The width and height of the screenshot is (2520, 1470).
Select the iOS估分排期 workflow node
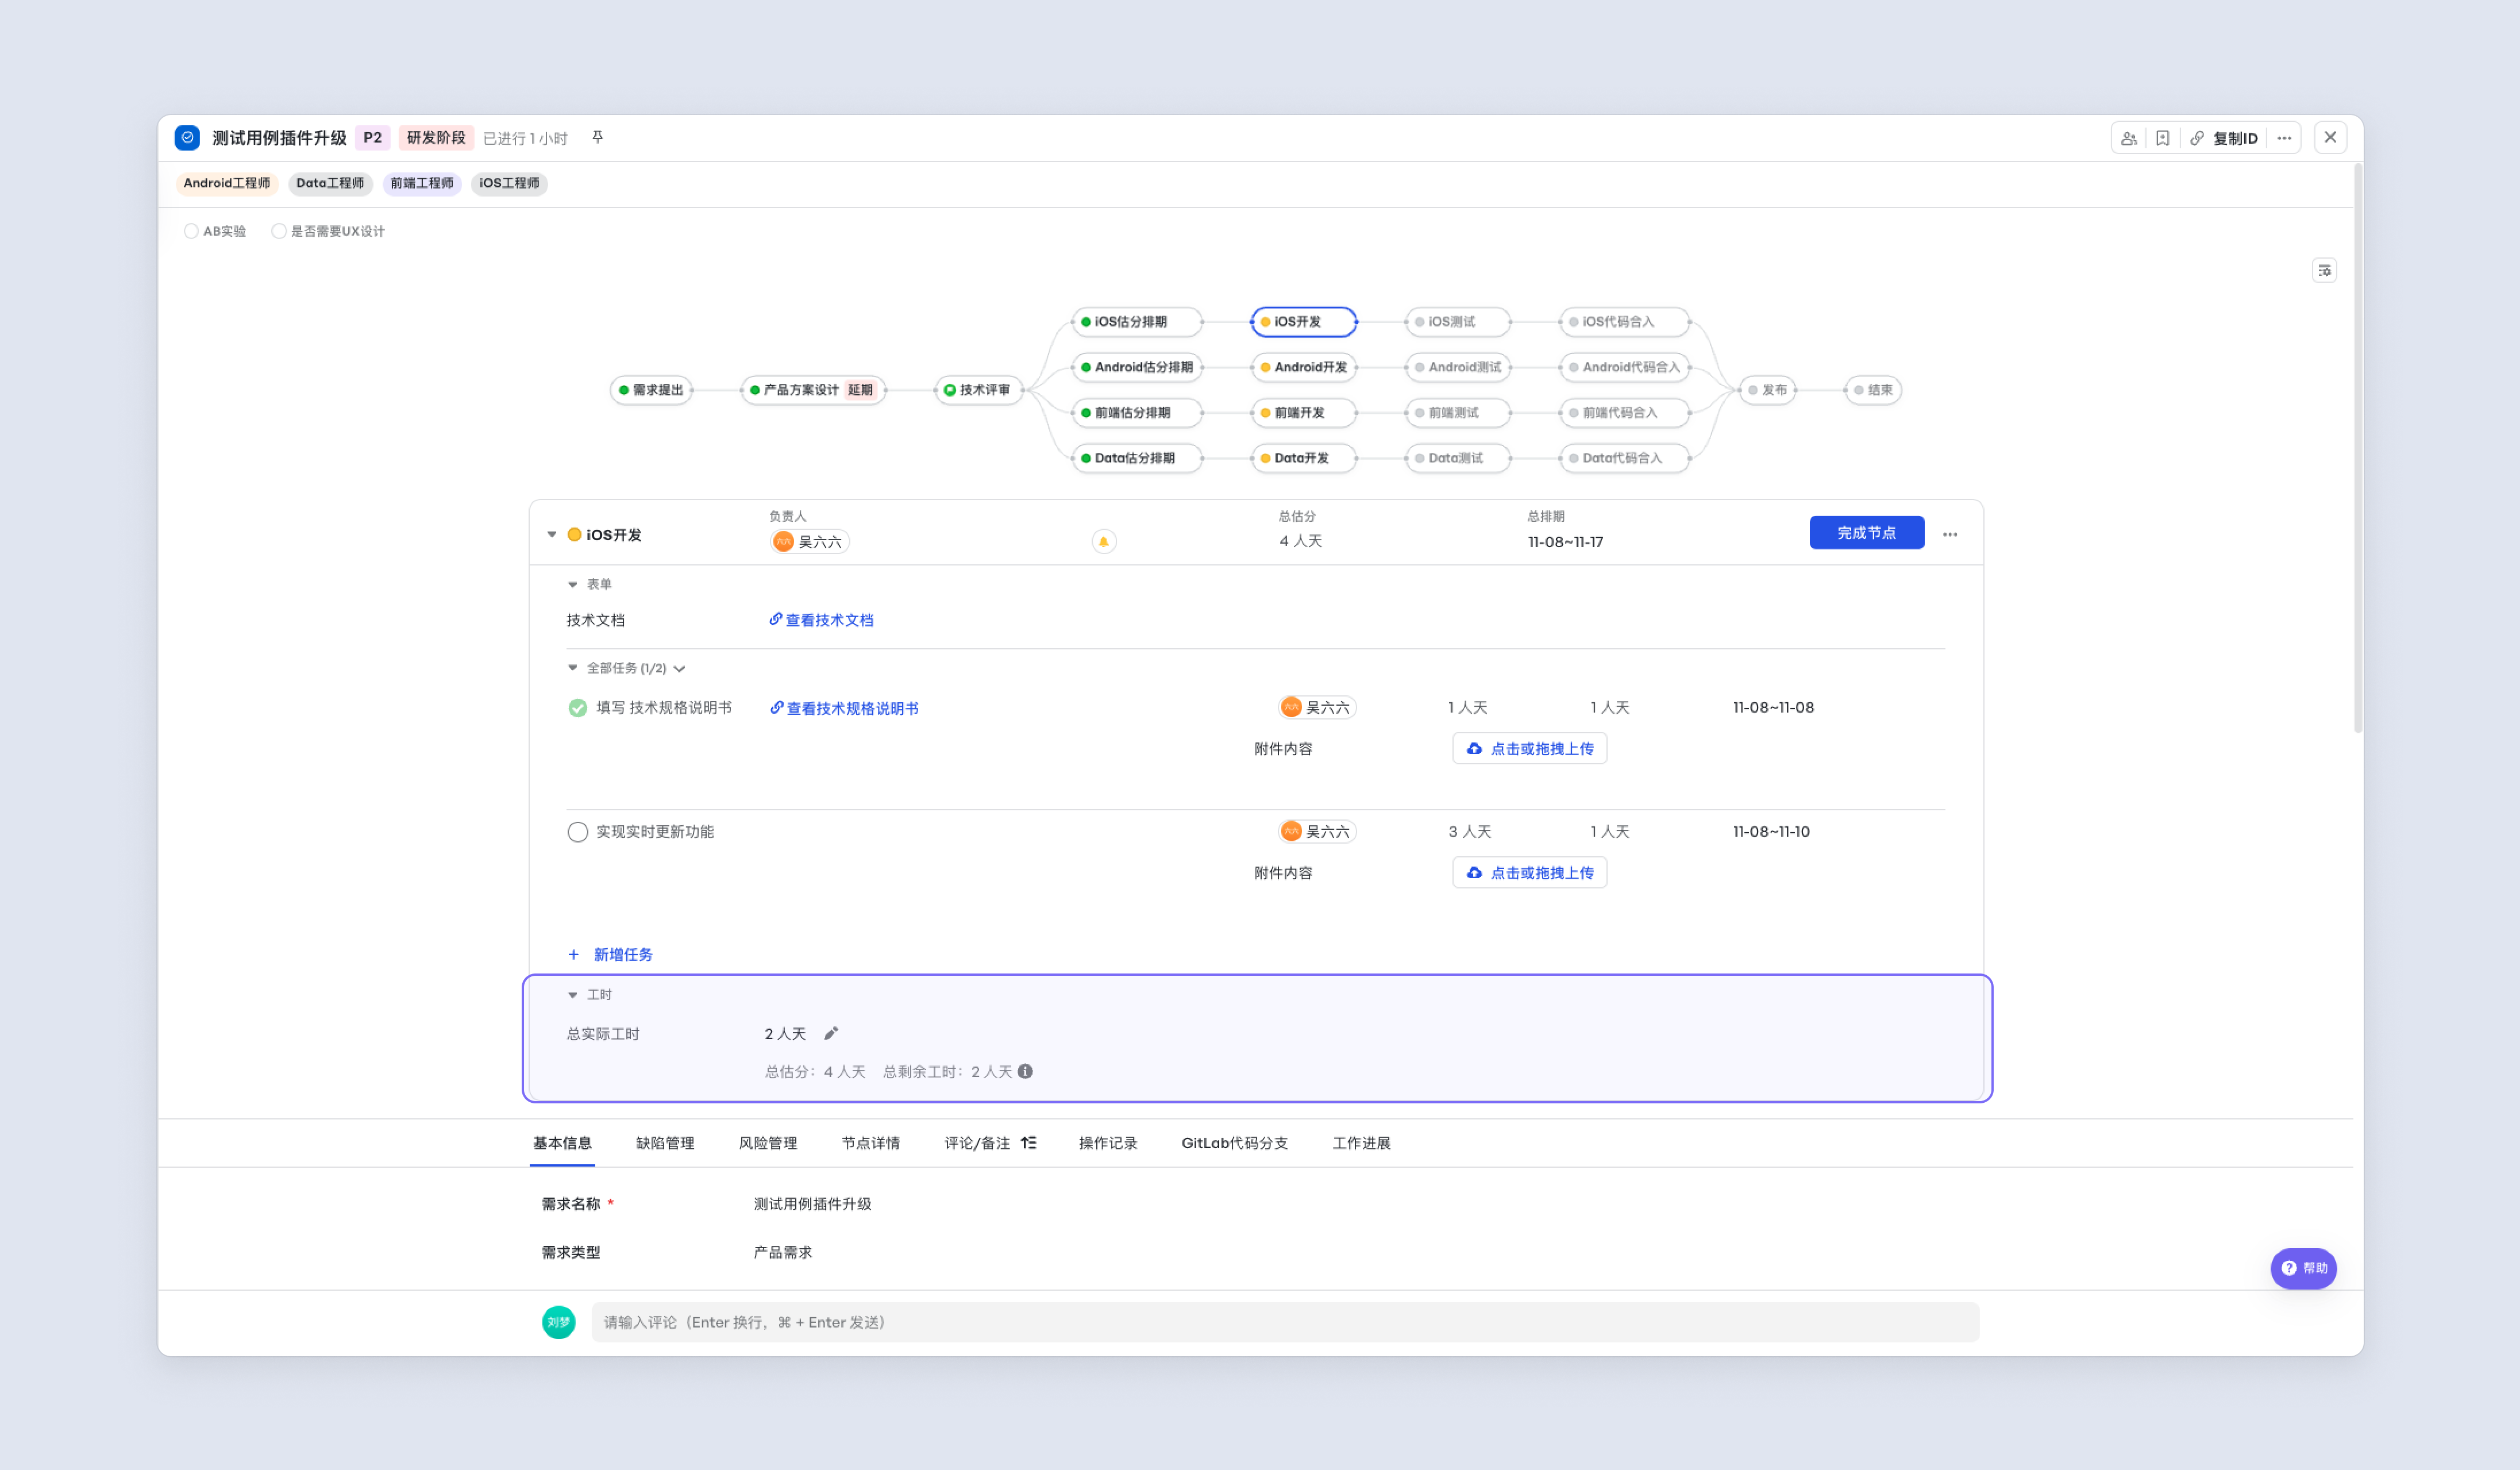pyautogui.click(x=1136, y=322)
